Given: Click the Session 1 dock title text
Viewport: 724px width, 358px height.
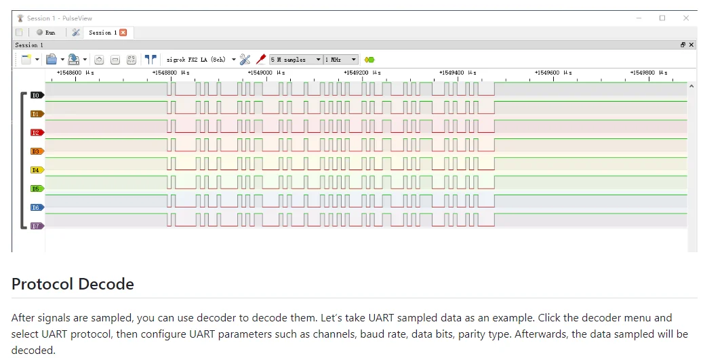Looking at the screenshot, I should [x=29, y=45].
